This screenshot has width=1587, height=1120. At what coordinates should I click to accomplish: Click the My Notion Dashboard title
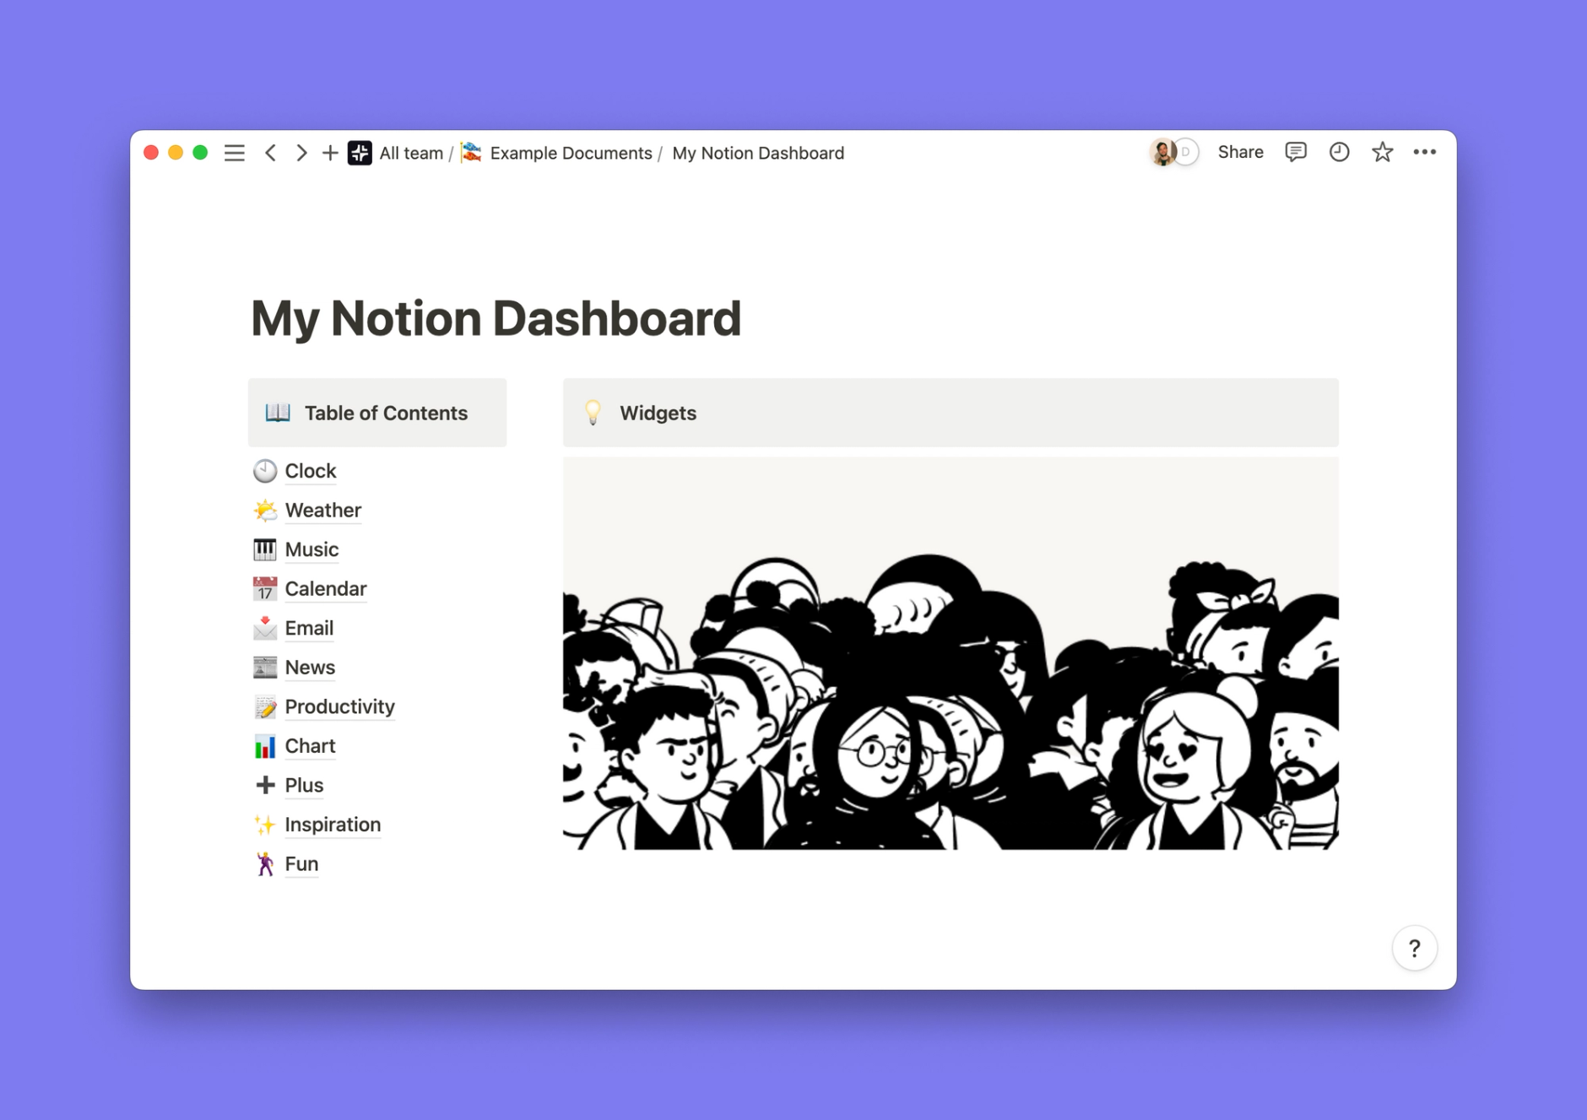coord(496,318)
